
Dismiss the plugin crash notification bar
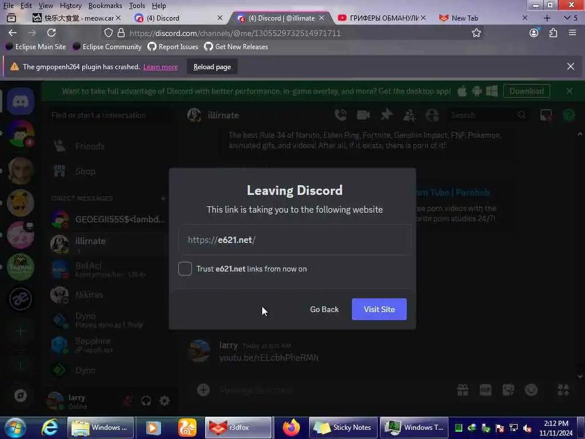(571, 66)
